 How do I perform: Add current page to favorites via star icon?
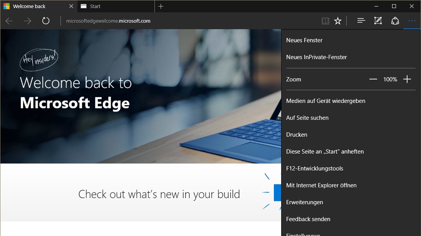[x=337, y=21]
